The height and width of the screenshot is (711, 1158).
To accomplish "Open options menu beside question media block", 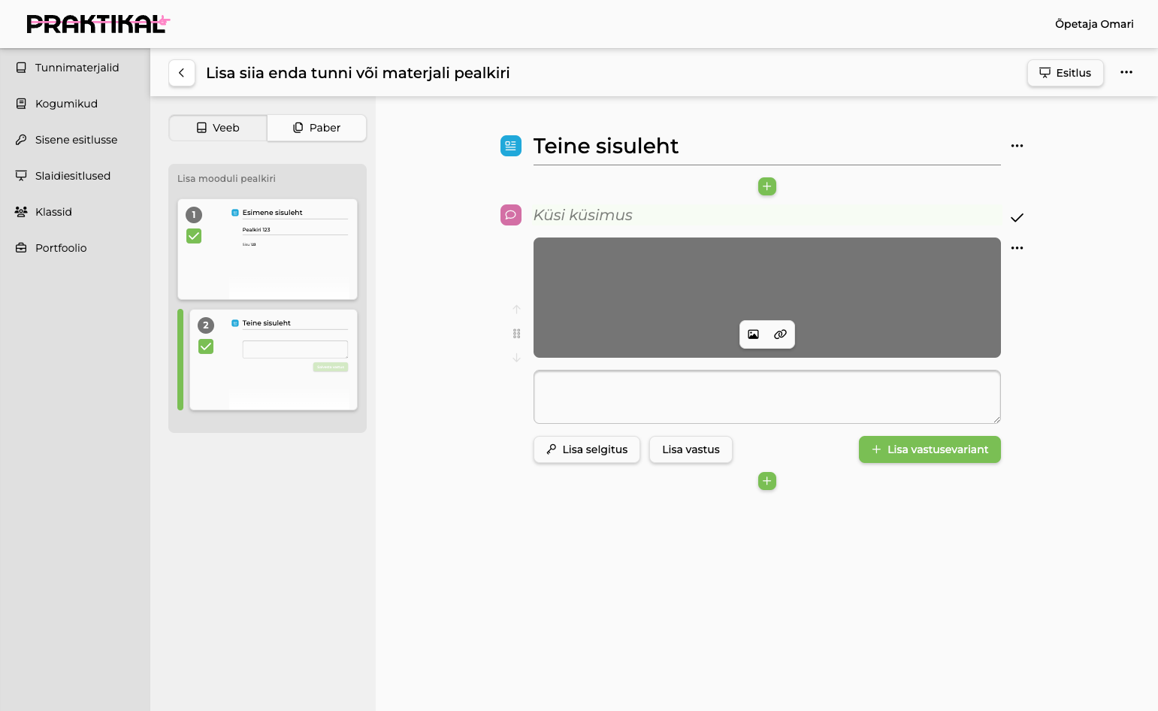I will pyautogui.click(x=1017, y=248).
